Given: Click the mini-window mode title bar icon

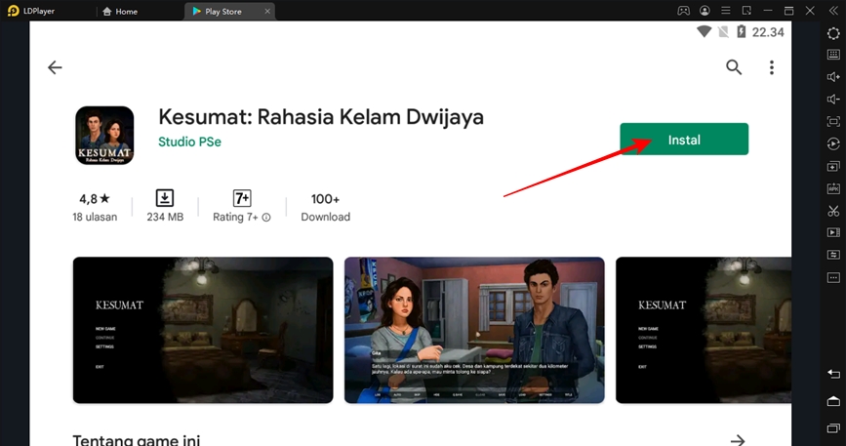Looking at the screenshot, I should click(x=746, y=11).
